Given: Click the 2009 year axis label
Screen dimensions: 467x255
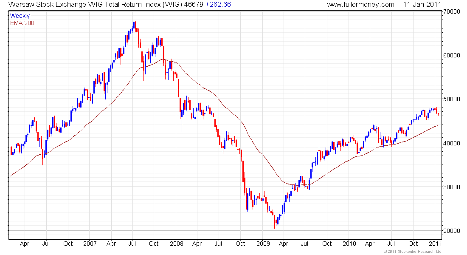Looking at the screenshot, I should [x=263, y=244].
